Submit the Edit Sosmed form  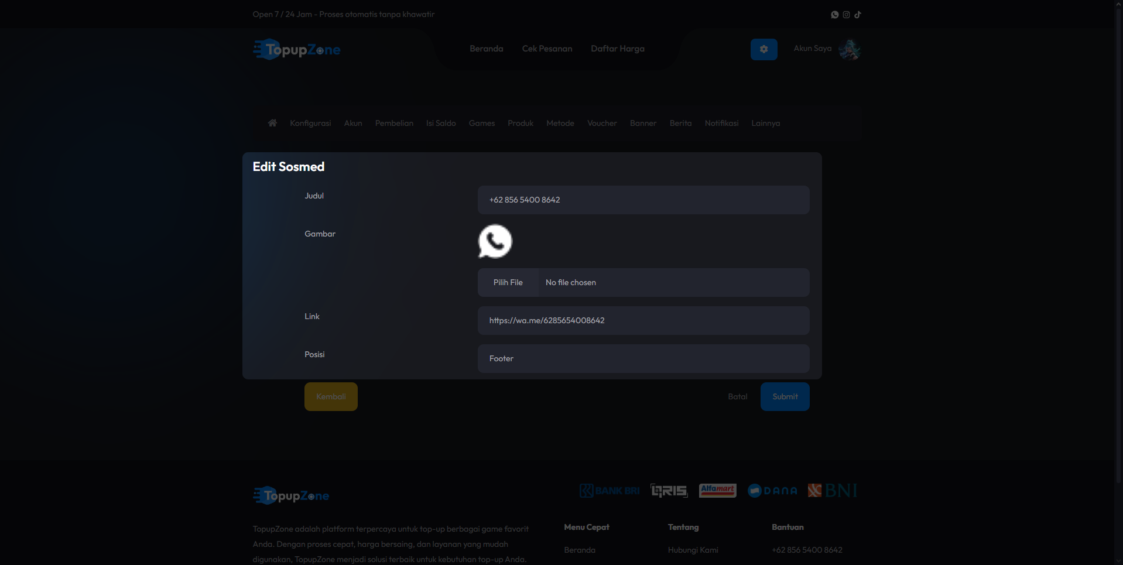785,396
